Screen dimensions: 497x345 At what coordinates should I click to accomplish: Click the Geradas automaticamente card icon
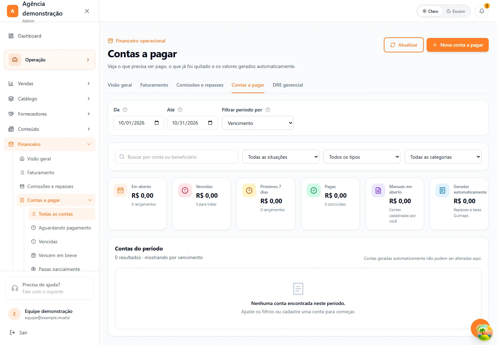442,190
